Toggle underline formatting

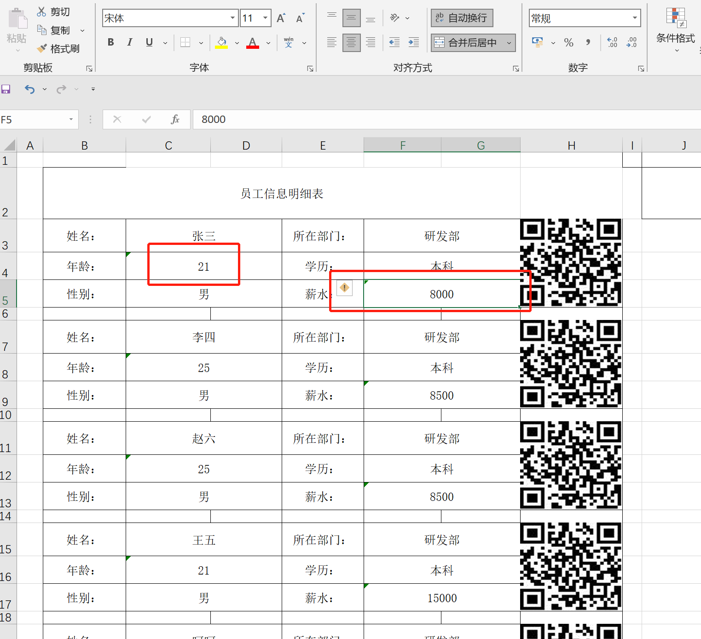(149, 42)
